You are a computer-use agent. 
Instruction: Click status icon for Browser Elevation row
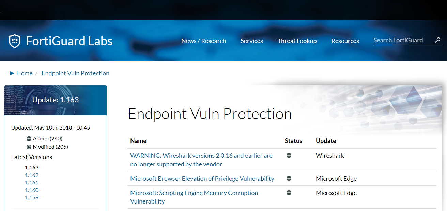289,178
